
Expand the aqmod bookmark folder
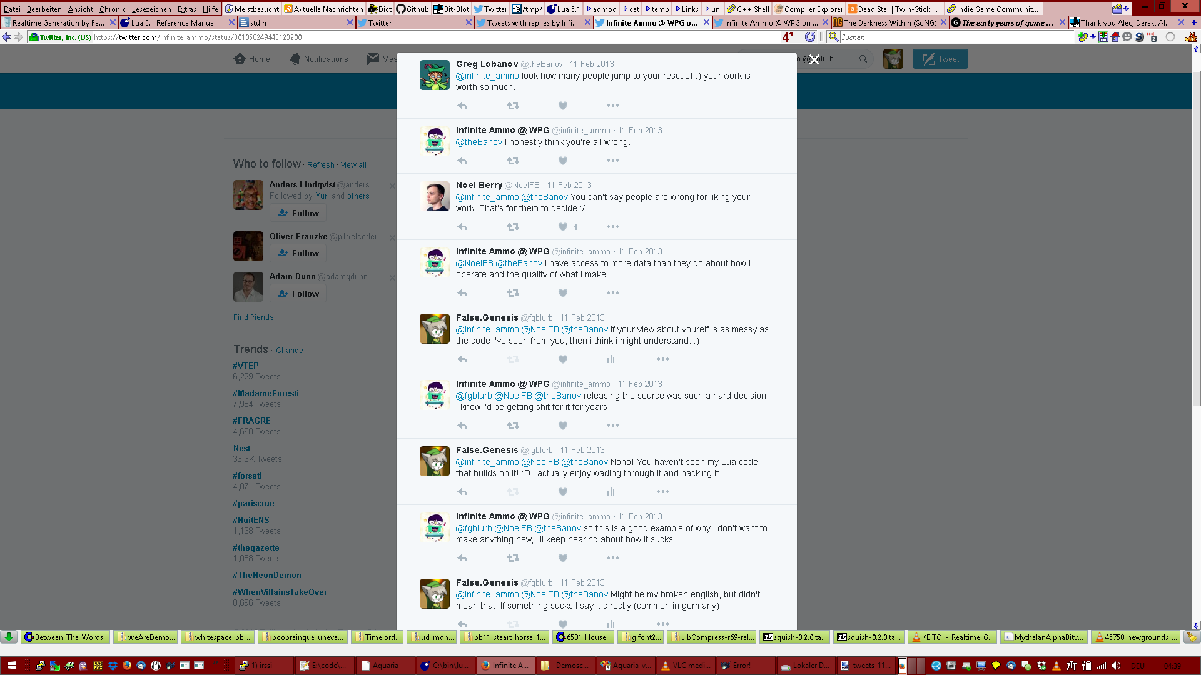(601, 9)
